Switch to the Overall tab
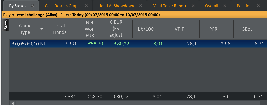The height and width of the screenshot is (105, 267). [212, 6]
